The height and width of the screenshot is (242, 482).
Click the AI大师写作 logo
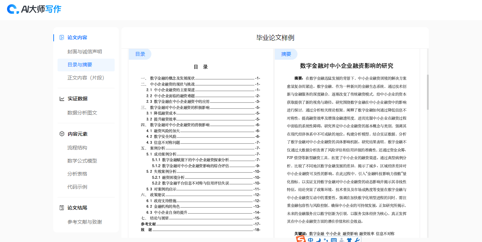coord(34,9)
